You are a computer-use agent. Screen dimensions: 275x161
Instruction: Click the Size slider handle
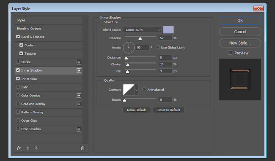coord(127,72)
